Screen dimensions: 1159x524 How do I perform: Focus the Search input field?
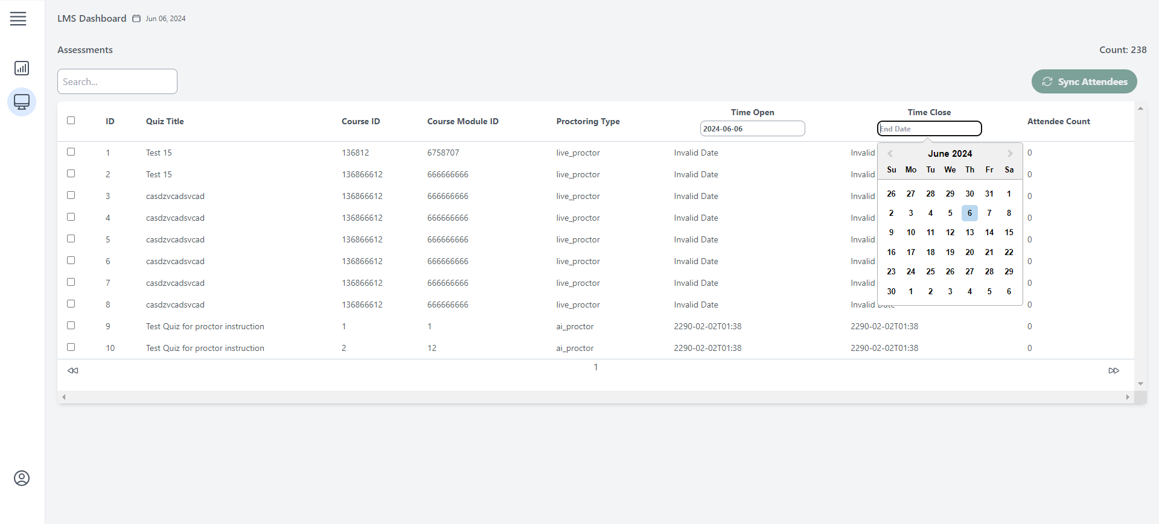coord(117,81)
